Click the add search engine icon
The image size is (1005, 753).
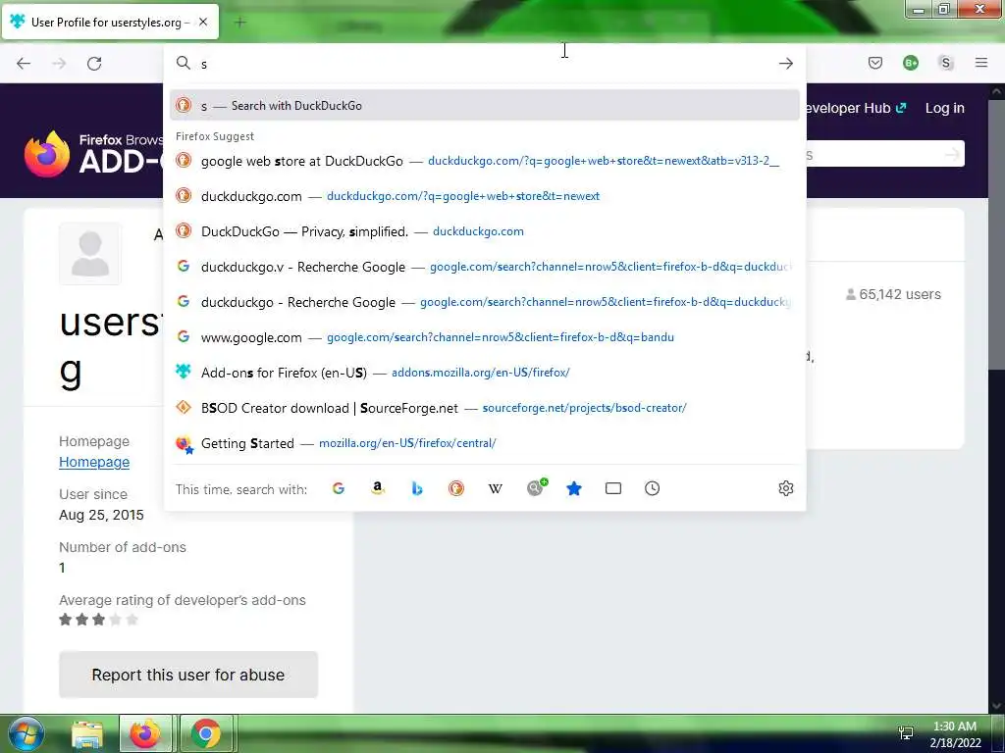pyautogui.click(x=537, y=487)
